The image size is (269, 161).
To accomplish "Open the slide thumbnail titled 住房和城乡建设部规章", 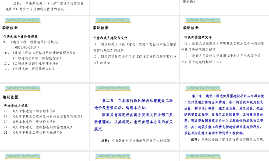I will tap(44, 49).
